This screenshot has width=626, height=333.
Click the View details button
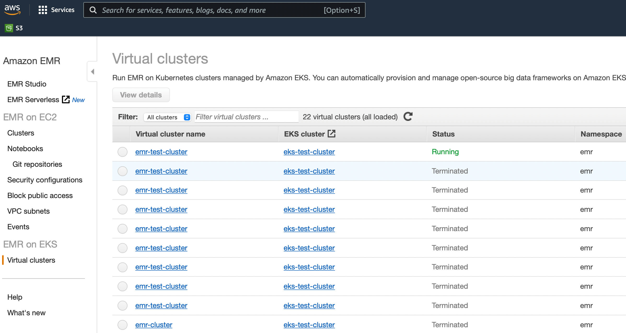[x=141, y=95]
